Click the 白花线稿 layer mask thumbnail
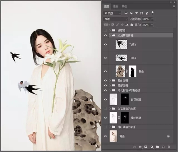The image size is (178, 152). [x=125, y=100]
